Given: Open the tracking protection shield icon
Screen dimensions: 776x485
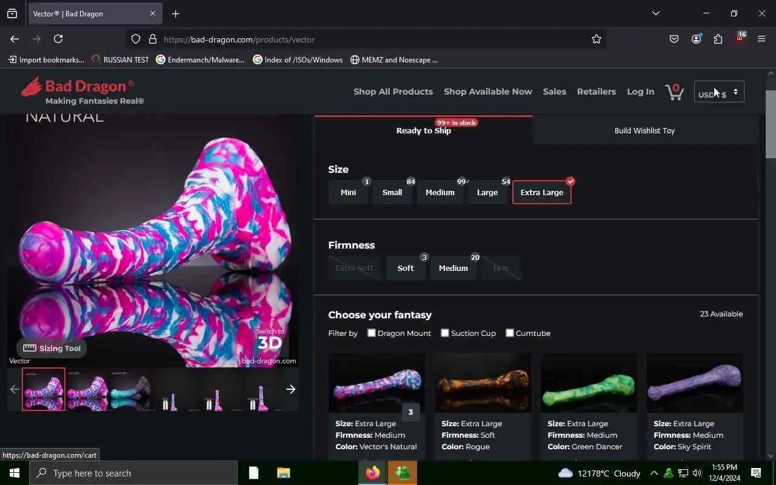Looking at the screenshot, I should 136,39.
